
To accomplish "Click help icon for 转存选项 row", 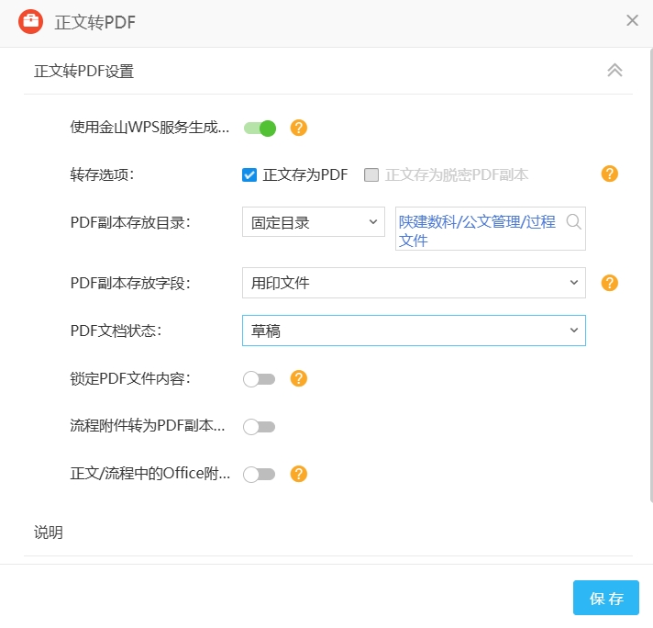I will click(610, 174).
